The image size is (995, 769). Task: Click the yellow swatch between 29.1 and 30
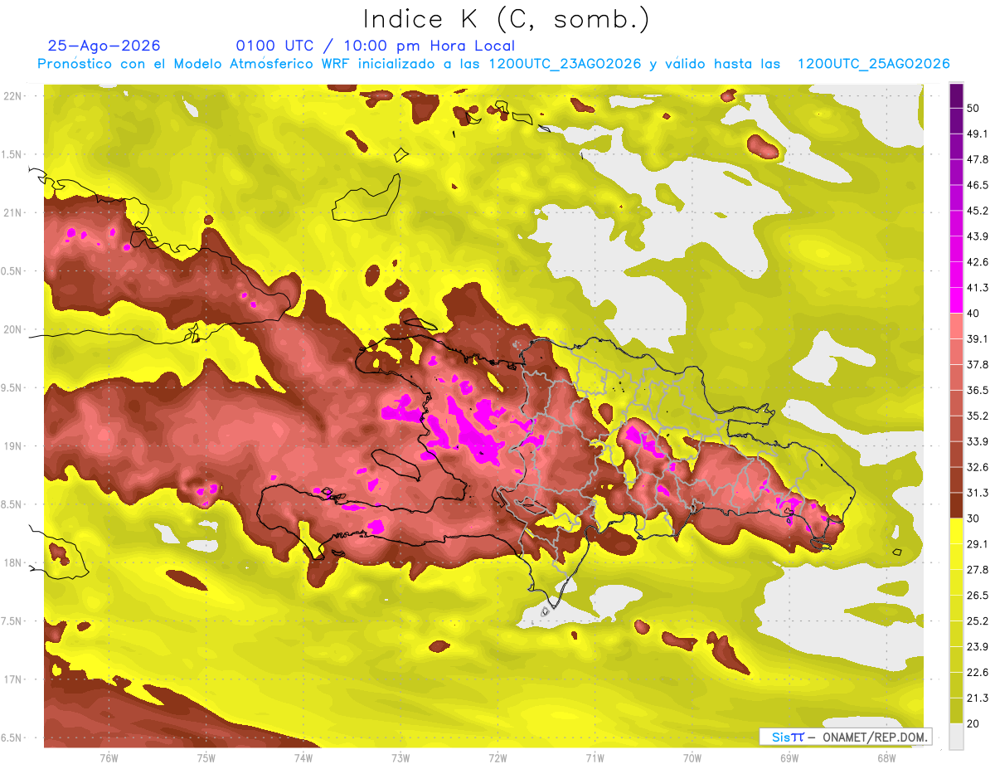956,531
